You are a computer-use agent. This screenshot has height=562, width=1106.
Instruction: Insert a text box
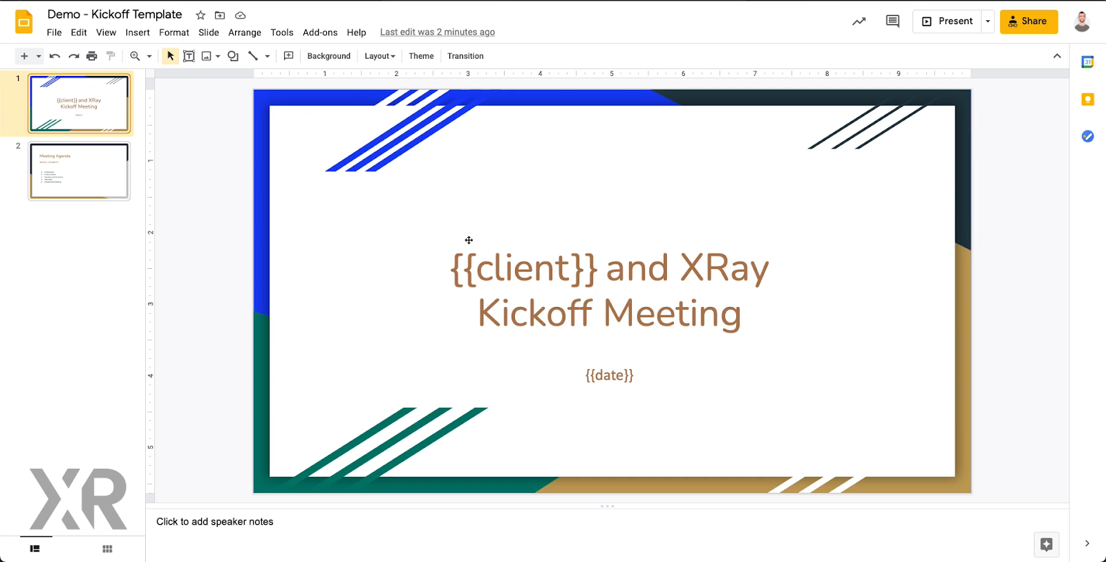(189, 56)
